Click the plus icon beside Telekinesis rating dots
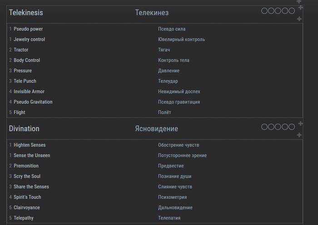Image resolution: width=318 pixels, height=225 pixels. point(300,8)
